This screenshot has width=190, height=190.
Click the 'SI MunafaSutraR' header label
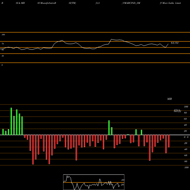pos(47,3)
